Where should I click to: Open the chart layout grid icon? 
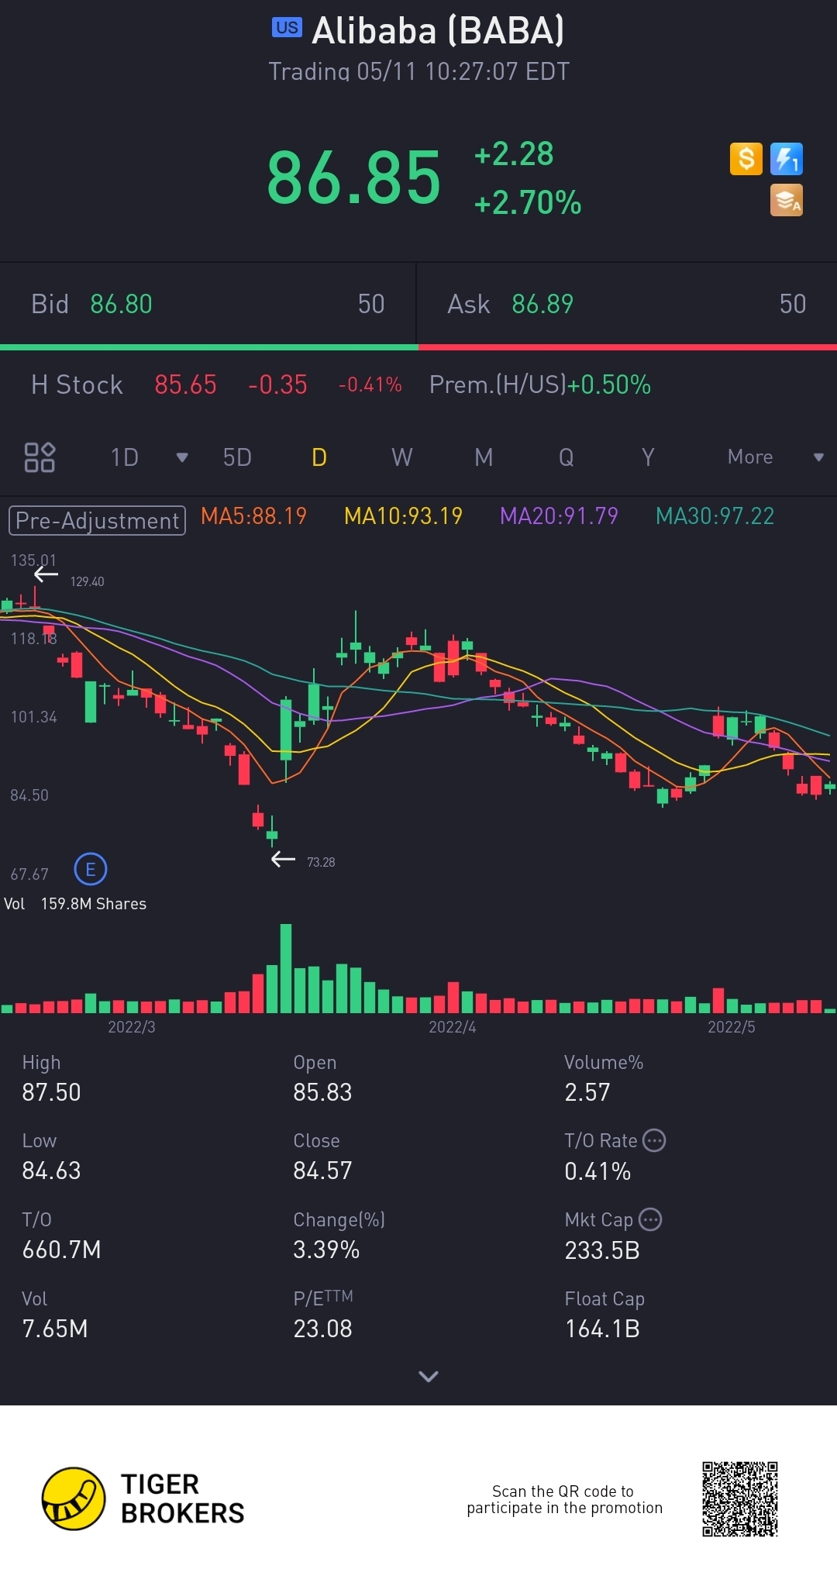[40, 457]
